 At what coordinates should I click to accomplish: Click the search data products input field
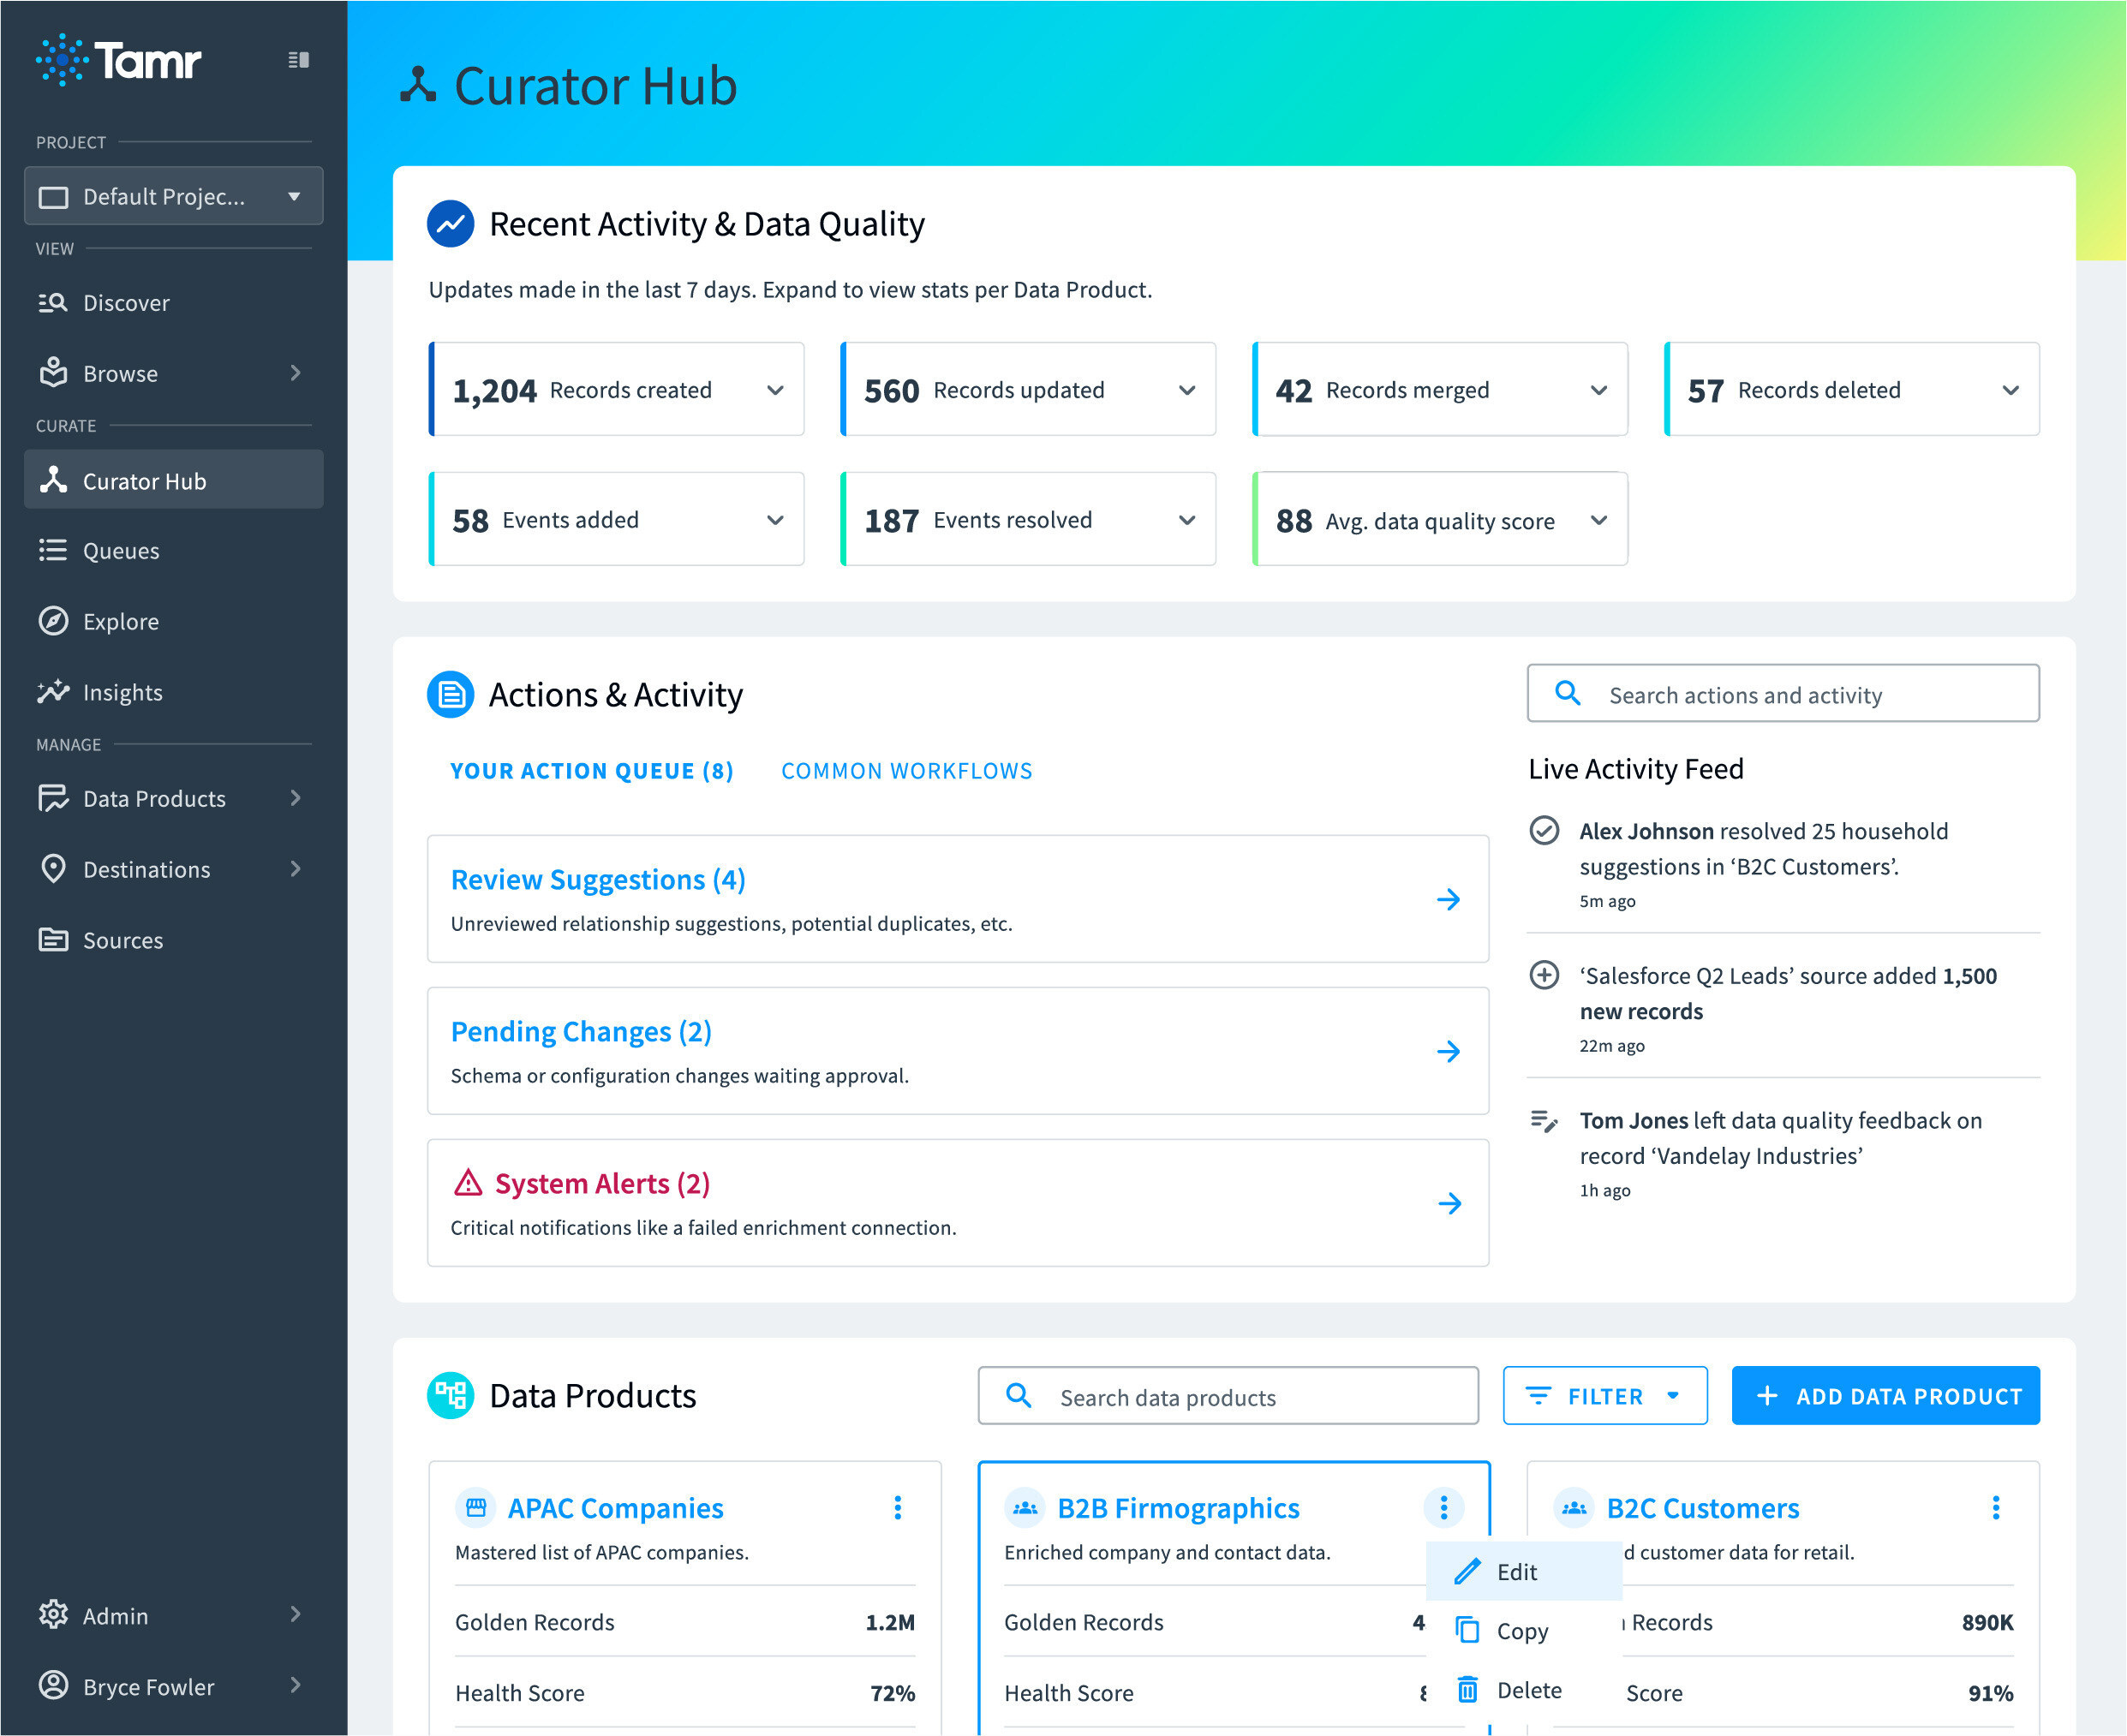point(1227,1395)
